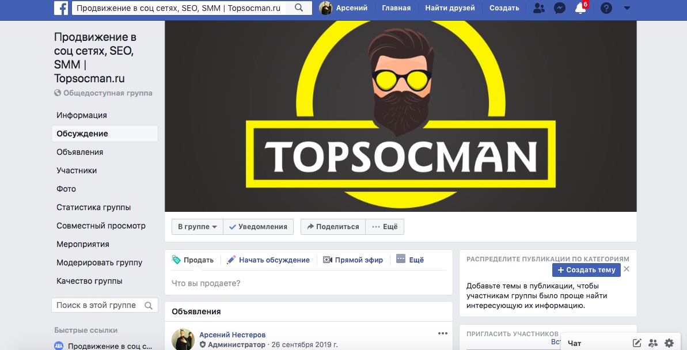
Task: Open the Информация section in sidebar
Action: pyautogui.click(x=82, y=115)
